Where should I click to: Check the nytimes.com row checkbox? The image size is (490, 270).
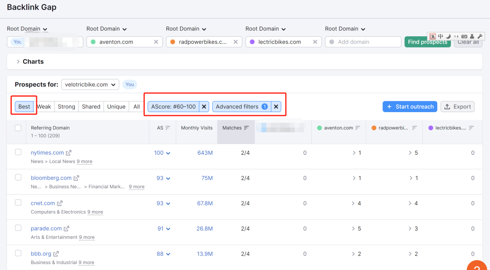pyautogui.click(x=18, y=152)
